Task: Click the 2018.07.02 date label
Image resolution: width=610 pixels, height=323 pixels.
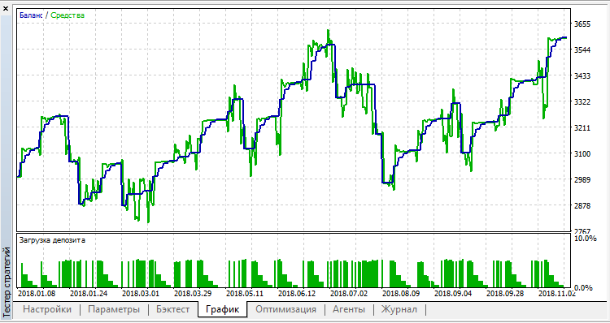Action: click(350, 294)
